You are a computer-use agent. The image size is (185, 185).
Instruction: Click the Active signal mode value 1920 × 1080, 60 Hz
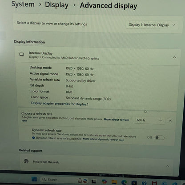pyautogui.click(x=80, y=75)
